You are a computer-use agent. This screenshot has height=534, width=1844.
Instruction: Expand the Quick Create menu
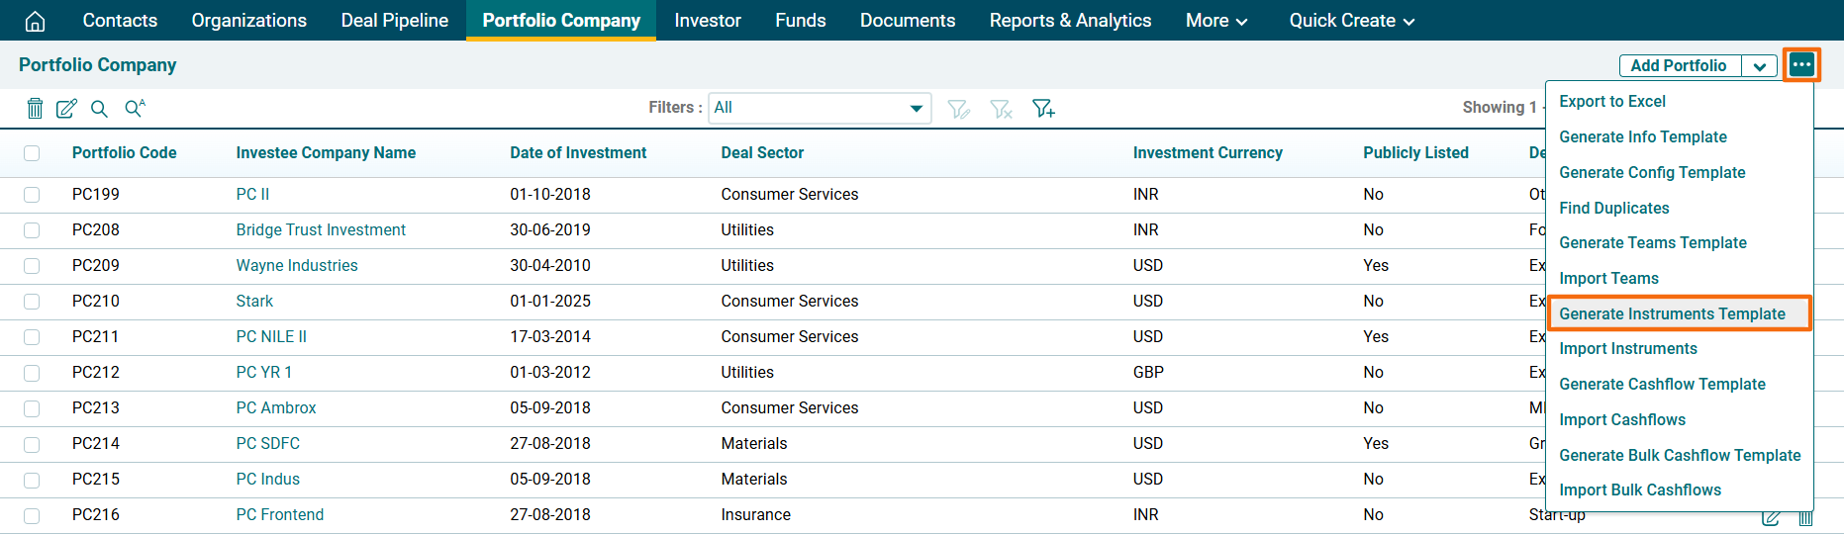click(1351, 21)
